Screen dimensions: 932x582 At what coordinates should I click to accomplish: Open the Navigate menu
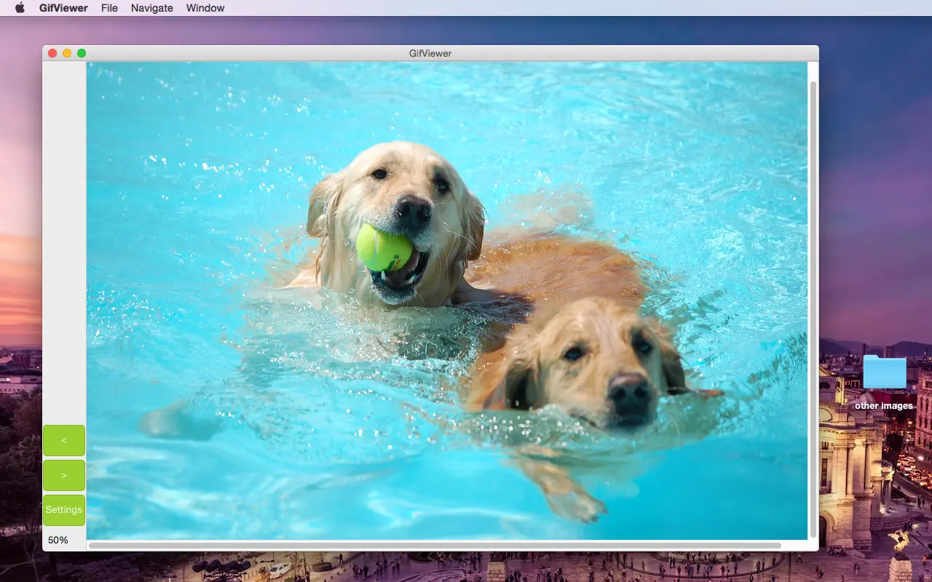(151, 8)
